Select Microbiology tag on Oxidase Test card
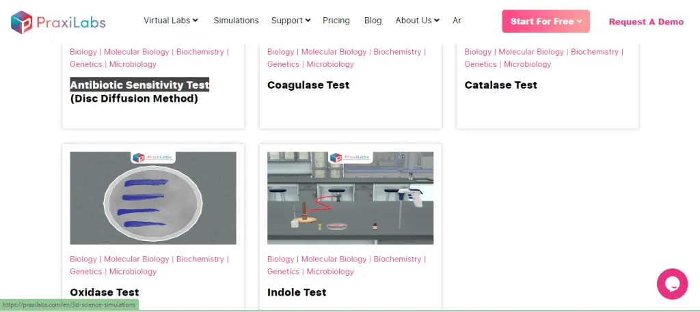This screenshot has height=312, width=700. 133,272
